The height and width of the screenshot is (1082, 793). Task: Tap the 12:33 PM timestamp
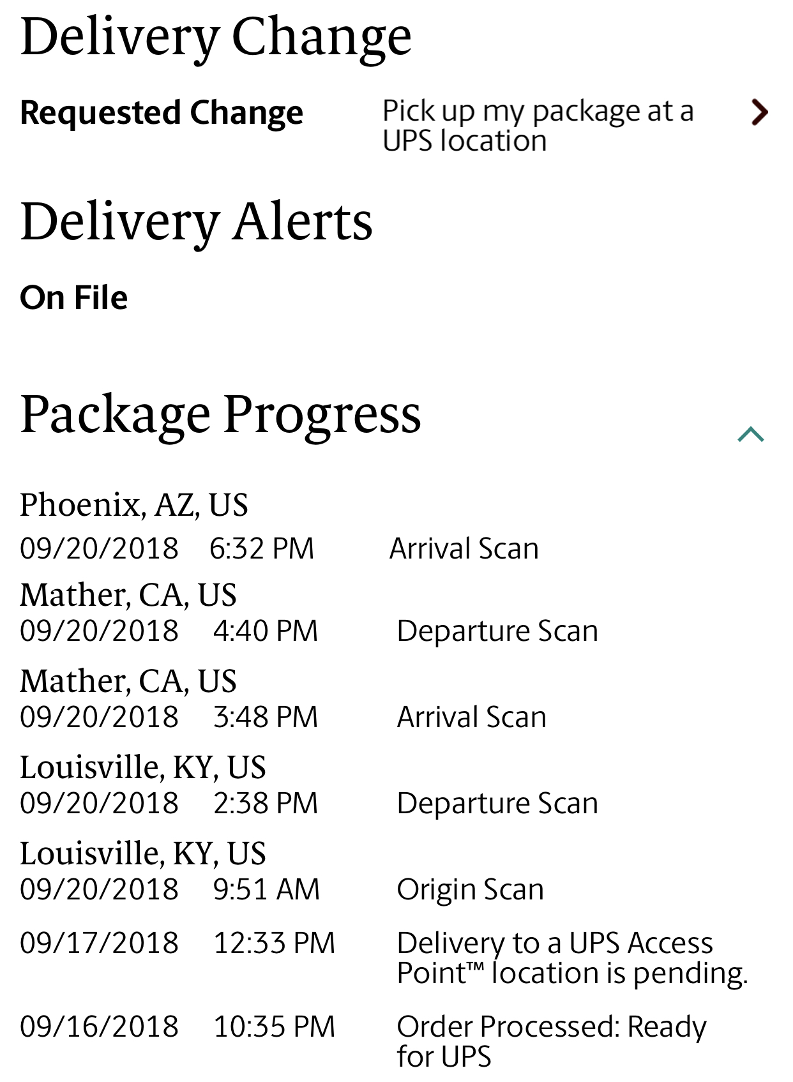pyautogui.click(x=275, y=943)
